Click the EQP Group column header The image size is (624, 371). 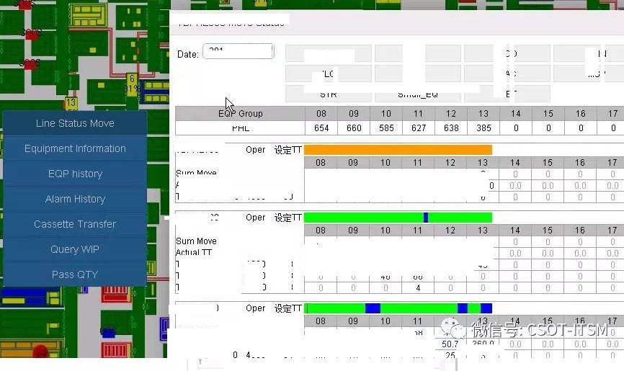(x=240, y=114)
